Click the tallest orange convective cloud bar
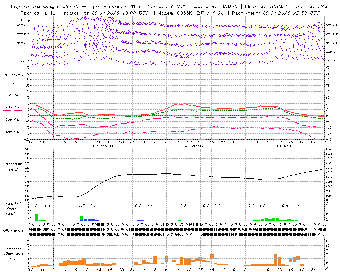340x272 pixels. [x=275, y=260]
